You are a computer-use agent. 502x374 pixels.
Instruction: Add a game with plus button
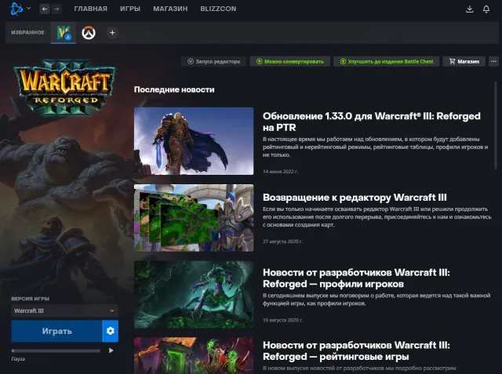(x=112, y=33)
